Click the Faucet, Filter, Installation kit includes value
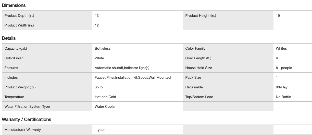The height and width of the screenshot is (135, 312). click(x=133, y=77)
